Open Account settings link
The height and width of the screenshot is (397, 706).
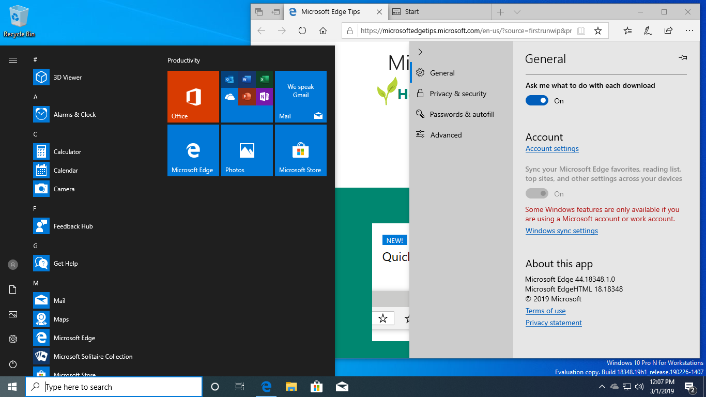(x=552, y=148)
